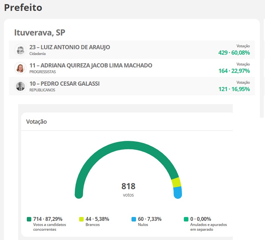Click the blue Nulos legend swatch
Viewport: 265px width, 240px height.
134,219
